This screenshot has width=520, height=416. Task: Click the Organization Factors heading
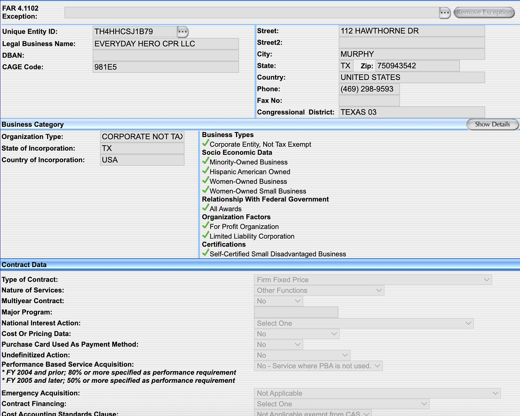236,217
